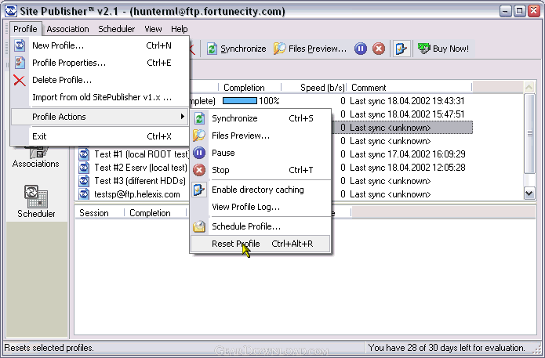Click the red Stop icon in the submenu
Viewport: 545px width, 358px height.
coord(199,170)
